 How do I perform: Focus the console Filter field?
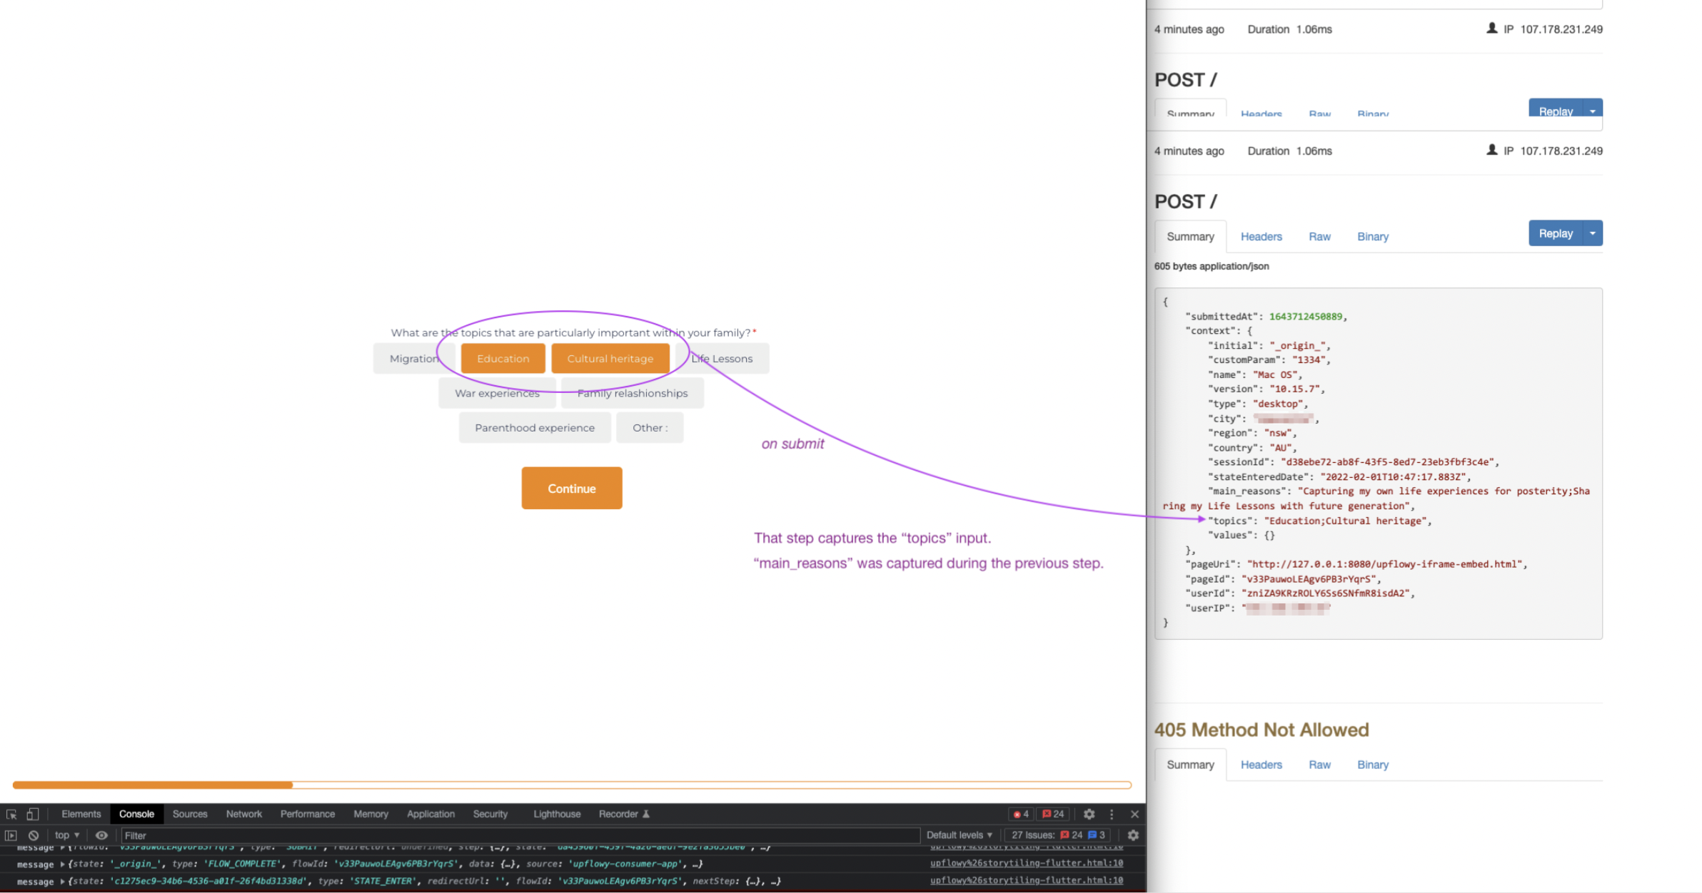tap(520, 835)
